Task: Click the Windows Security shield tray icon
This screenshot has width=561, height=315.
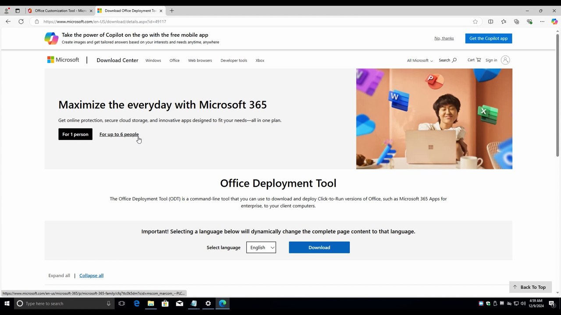Action: [488, 304]
